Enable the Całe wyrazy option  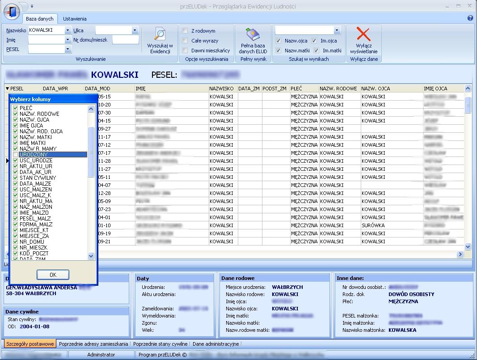coord(185,41)
